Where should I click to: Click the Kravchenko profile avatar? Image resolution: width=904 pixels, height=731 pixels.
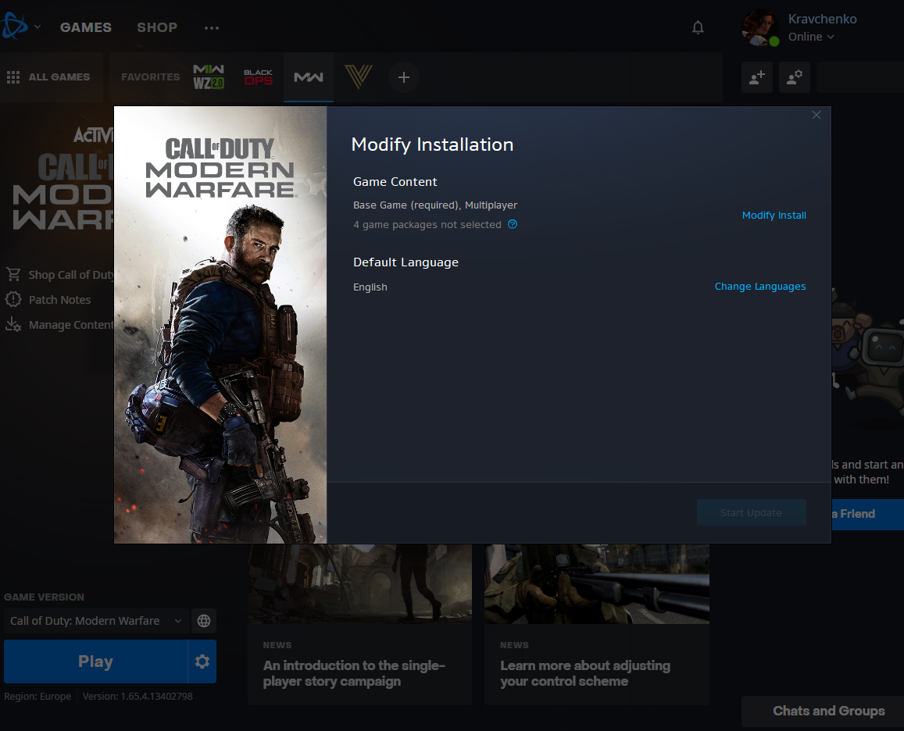coord(760,27)
